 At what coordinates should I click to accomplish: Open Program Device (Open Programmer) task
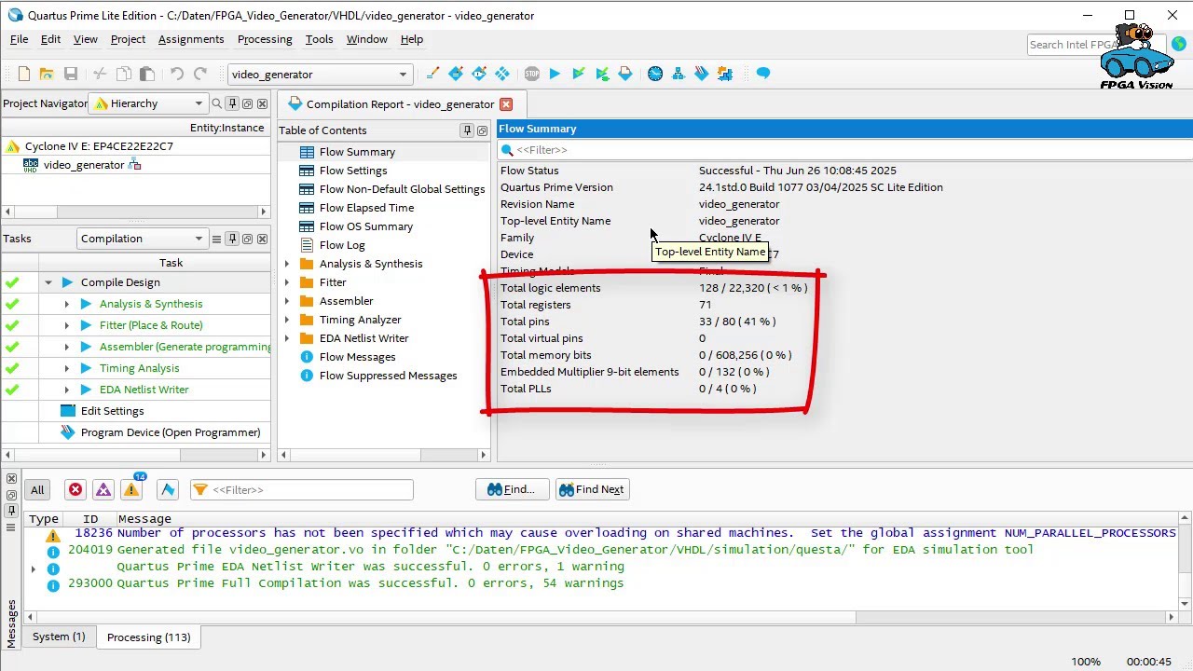[x=171, y=432]
